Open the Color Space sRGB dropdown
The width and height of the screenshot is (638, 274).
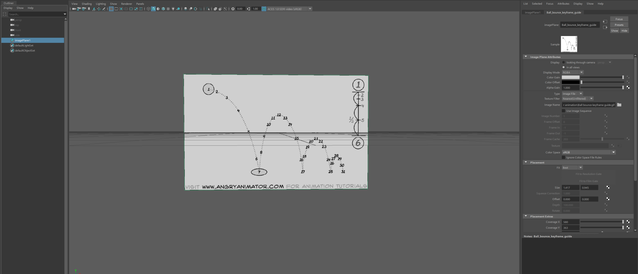589,152
